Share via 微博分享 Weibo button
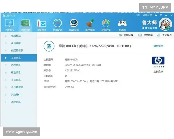This screenshot has height=139, width=174. pos(126,35)
